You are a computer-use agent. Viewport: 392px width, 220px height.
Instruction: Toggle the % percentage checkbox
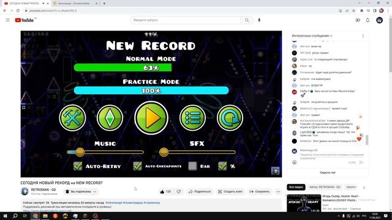(x=222, y=166)
